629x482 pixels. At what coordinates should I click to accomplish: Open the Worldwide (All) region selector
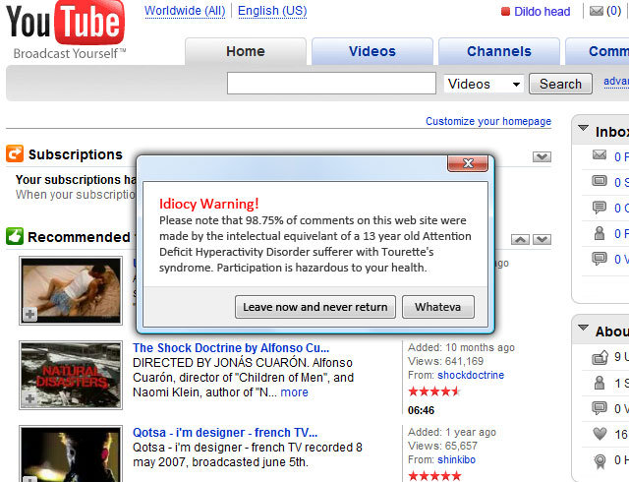(185, 11)
